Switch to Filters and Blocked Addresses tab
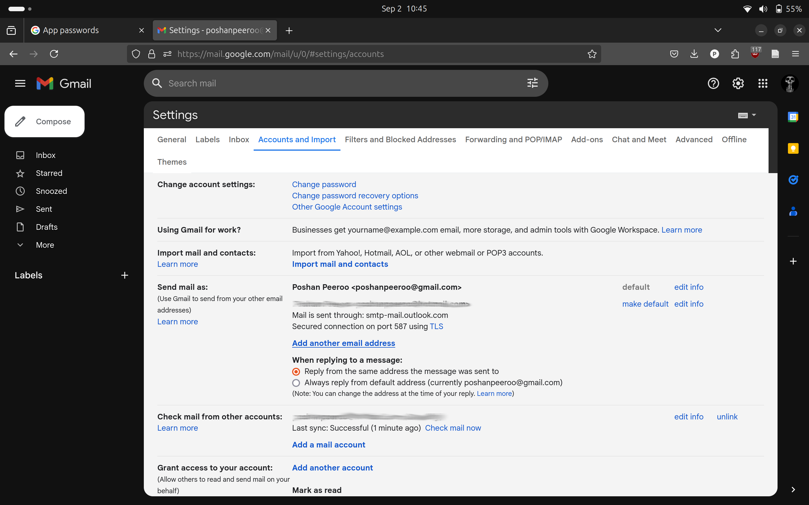The image size is (809, 505). coord(400,140)
